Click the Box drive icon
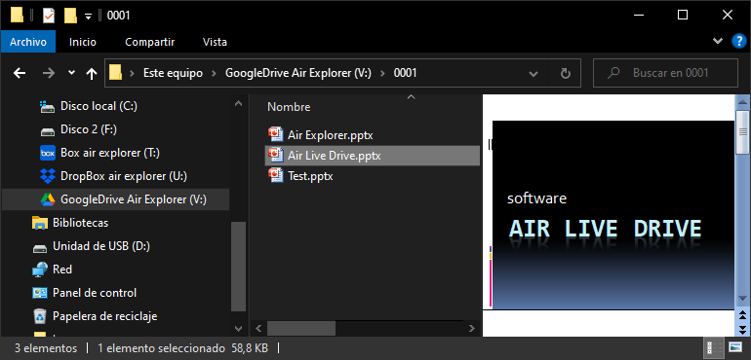This screenshot has height=360, width=751. click(x=48, y=153)
